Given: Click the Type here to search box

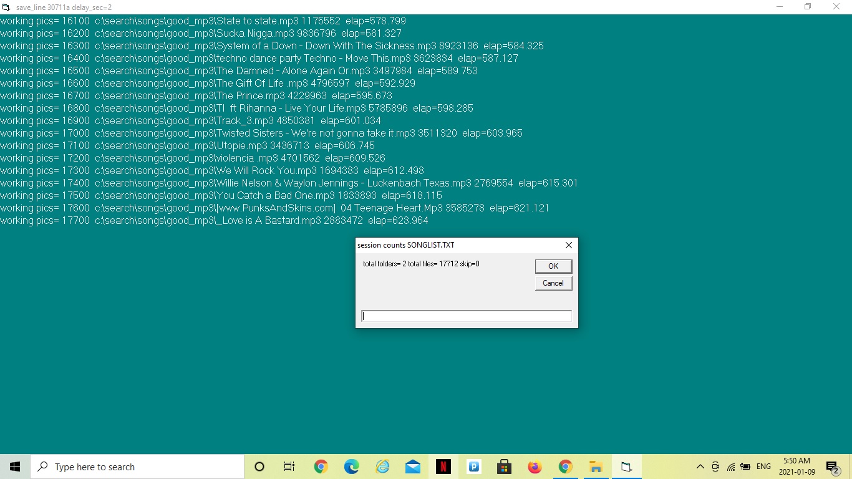Looking at the screenshot, I should click(137, 467).
